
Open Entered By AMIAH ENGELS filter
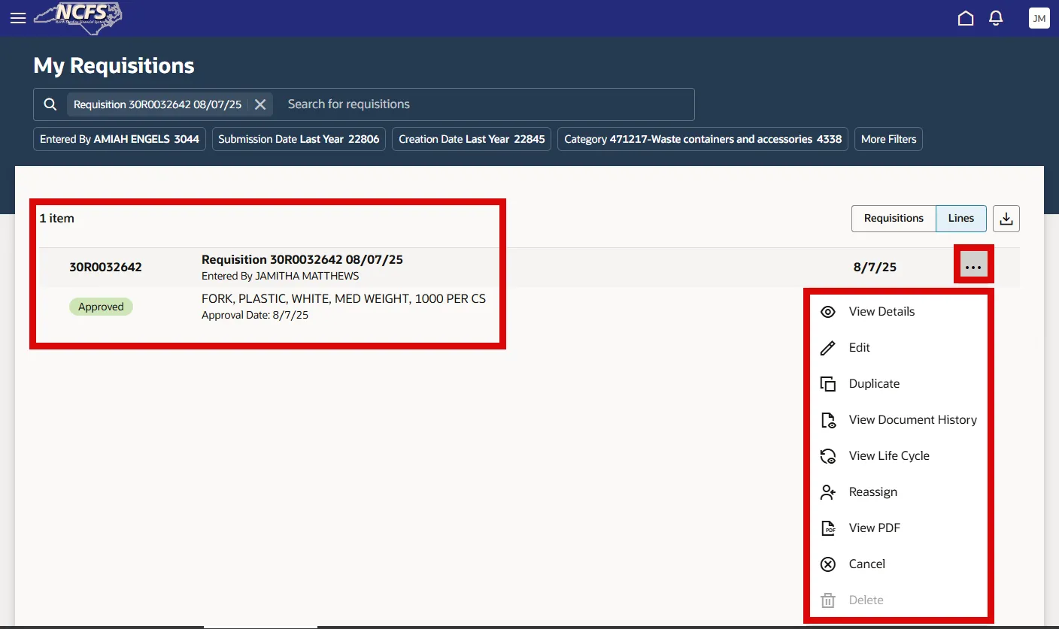click(120, 139)
